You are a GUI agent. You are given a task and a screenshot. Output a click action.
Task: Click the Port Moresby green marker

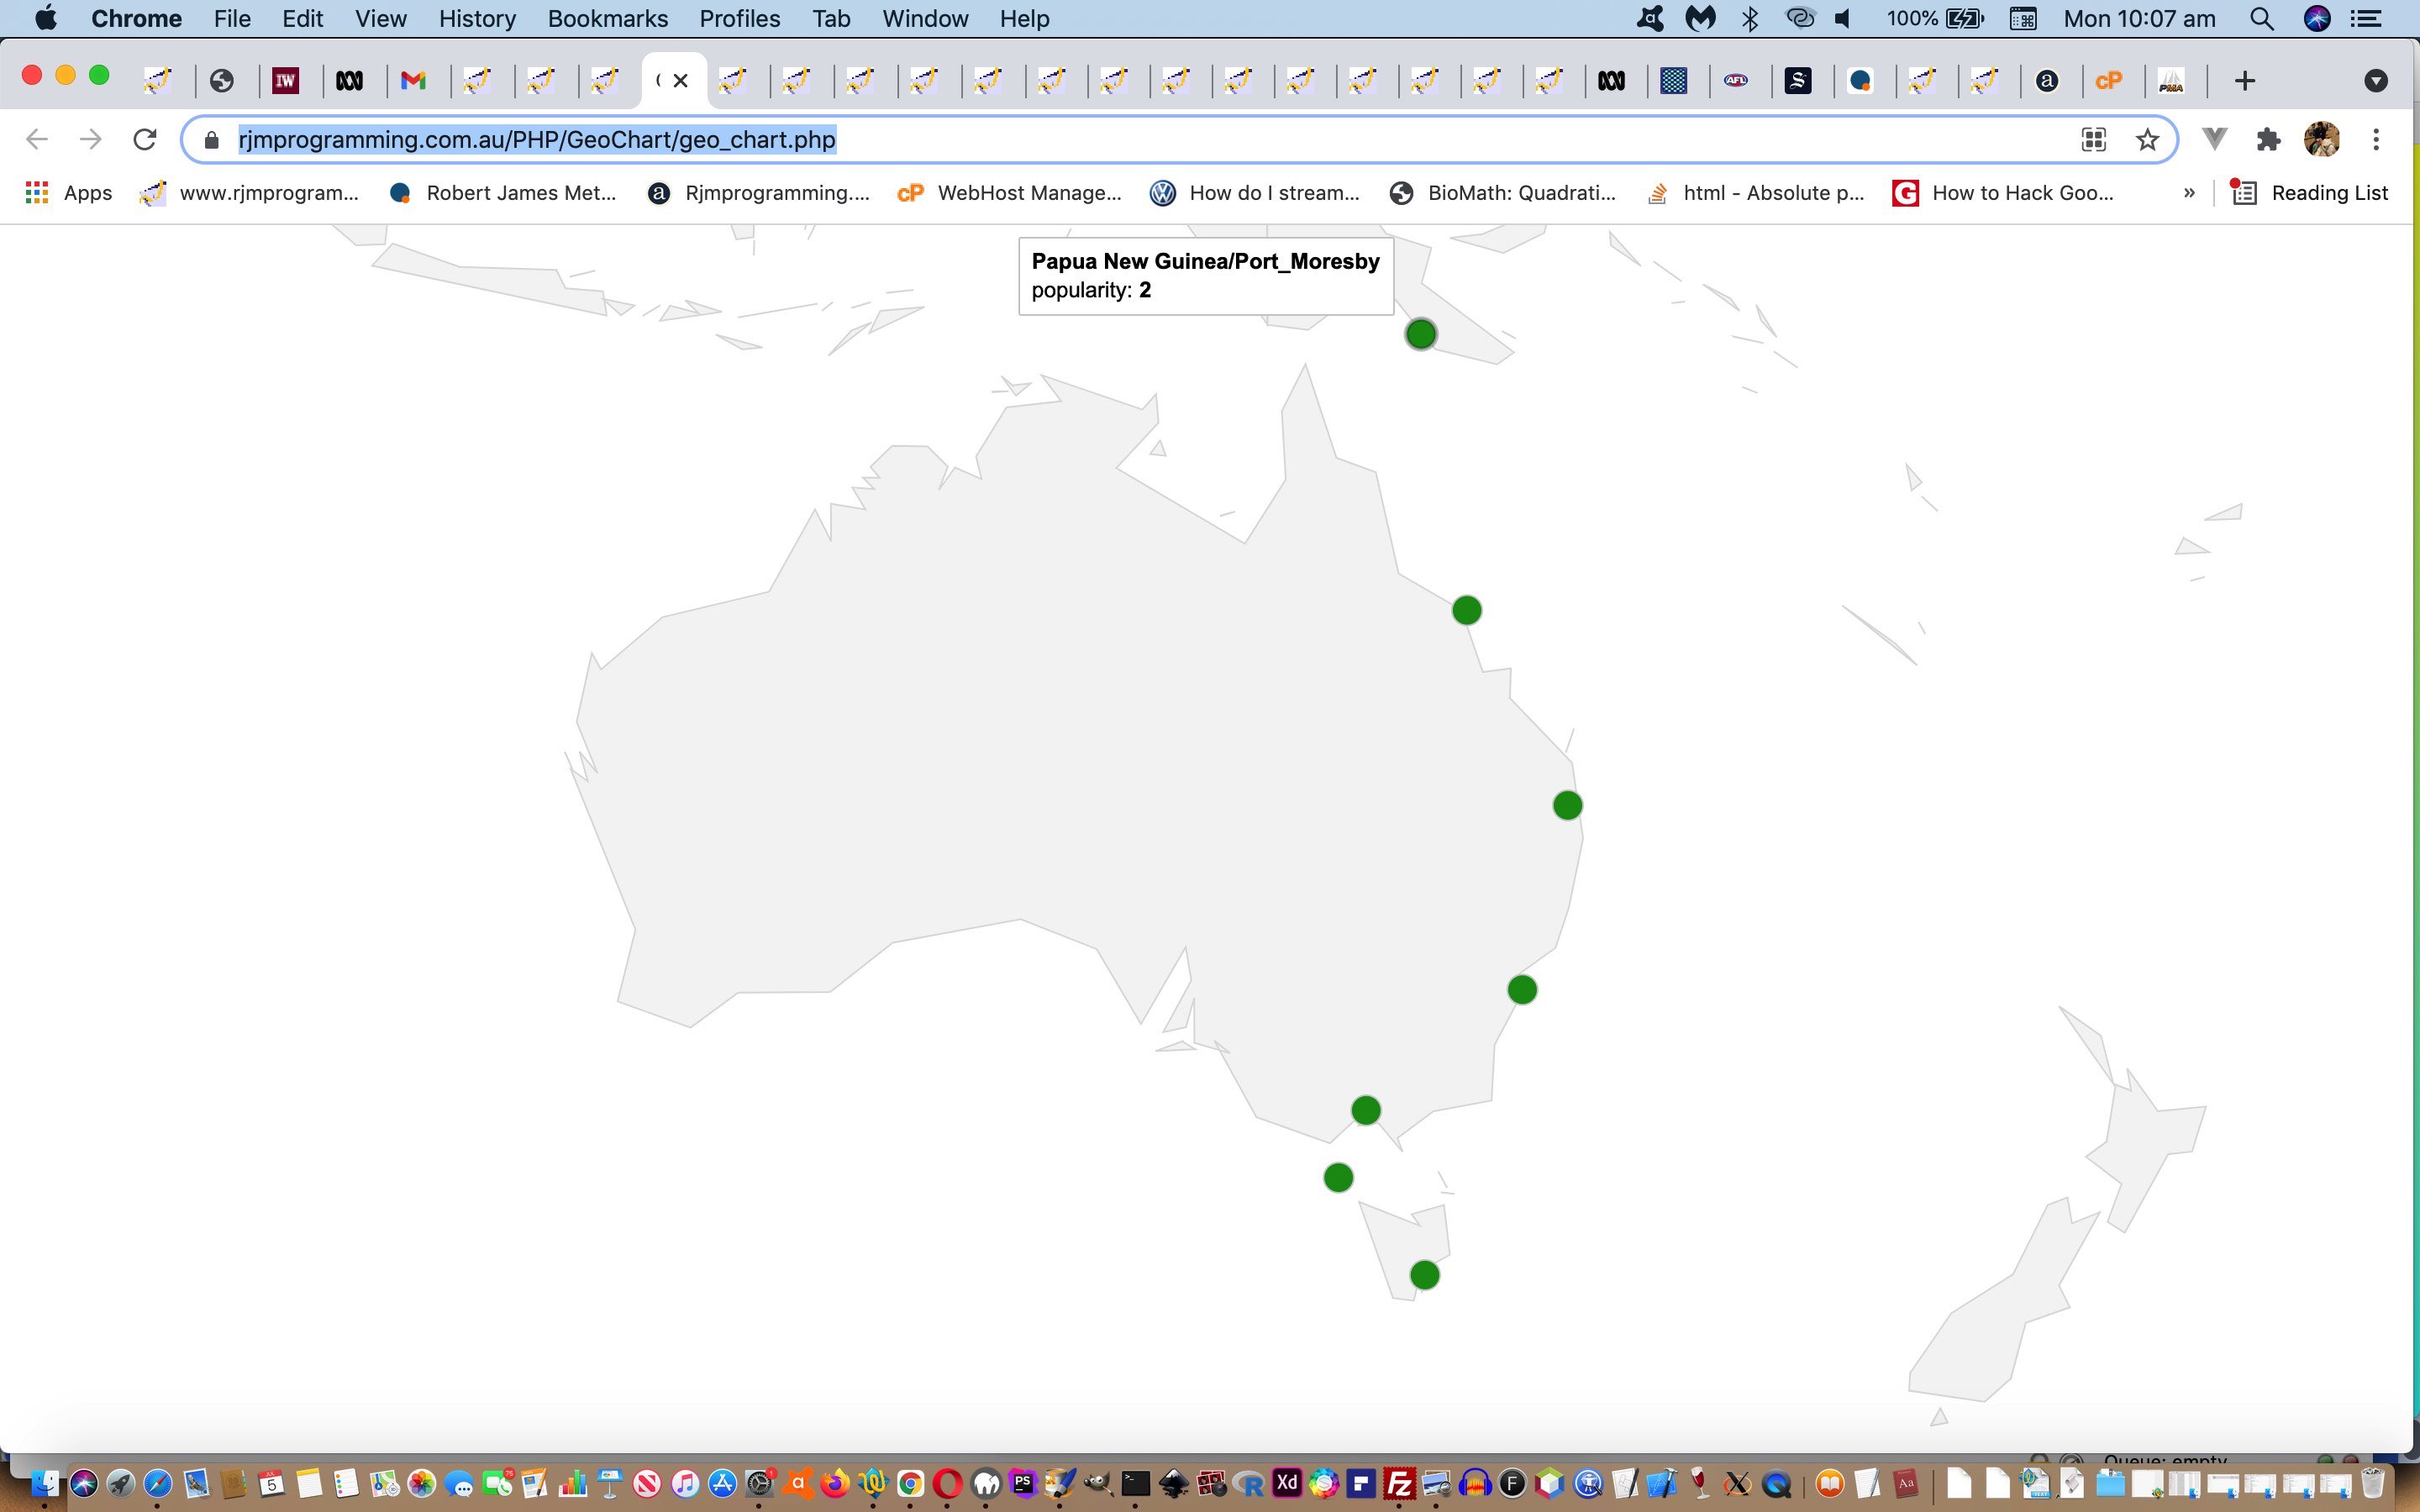pyautogui.click(x=1421, y=334)
